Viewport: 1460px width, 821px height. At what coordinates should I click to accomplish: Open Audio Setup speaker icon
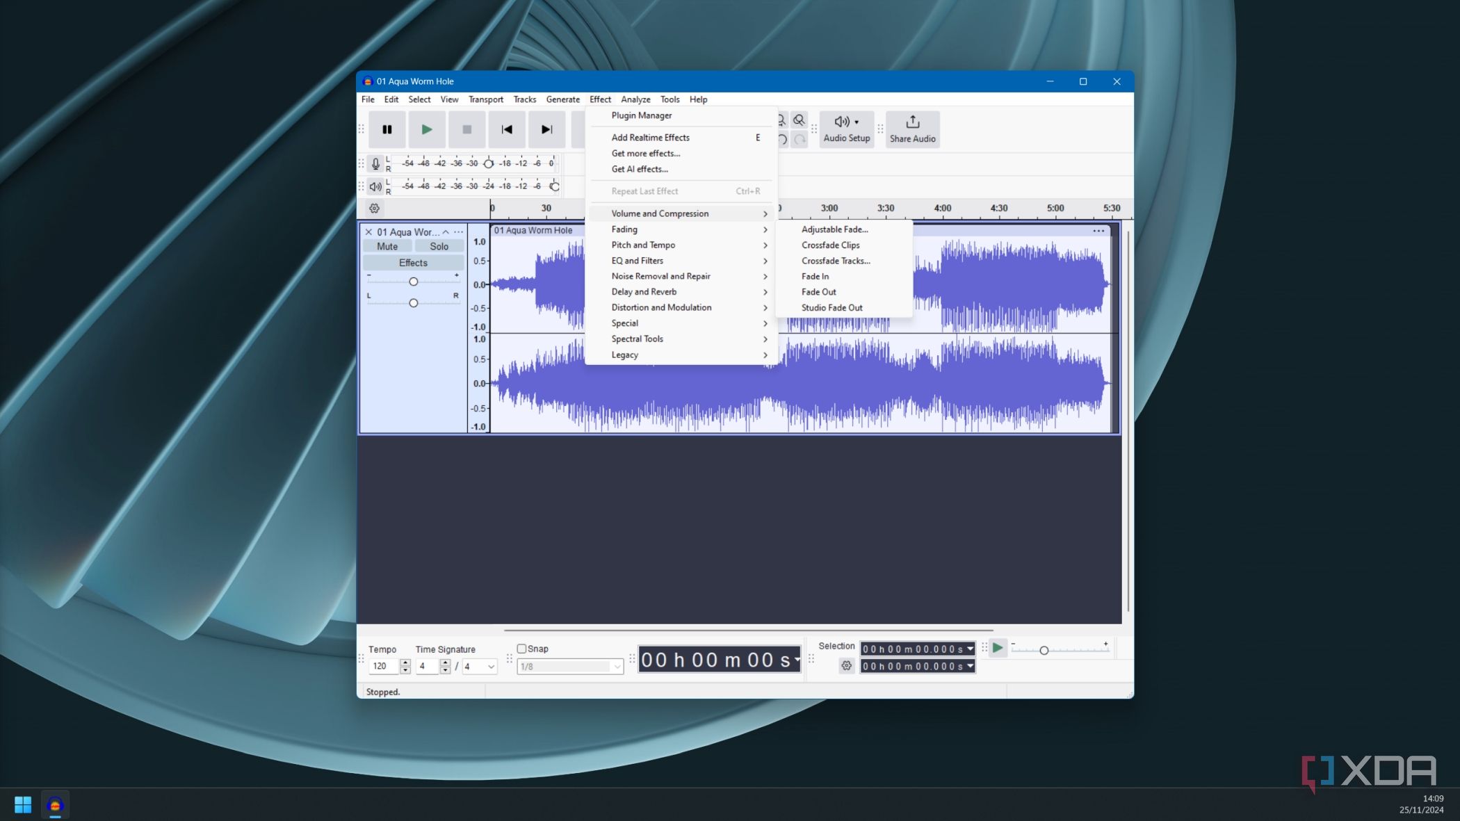(842, 122)
